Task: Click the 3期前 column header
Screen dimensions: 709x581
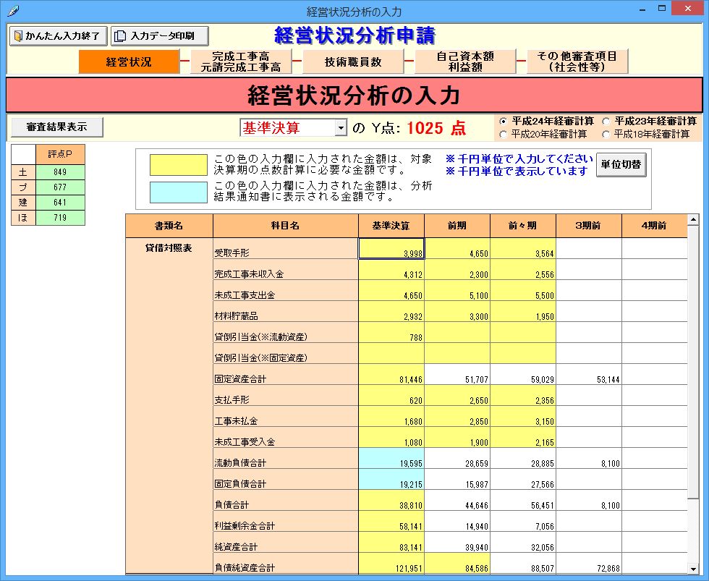Action: (589, 226)
